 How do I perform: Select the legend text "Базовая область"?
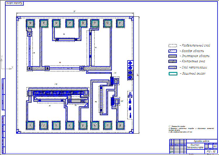pyautogui.click(x=193, y=51)
